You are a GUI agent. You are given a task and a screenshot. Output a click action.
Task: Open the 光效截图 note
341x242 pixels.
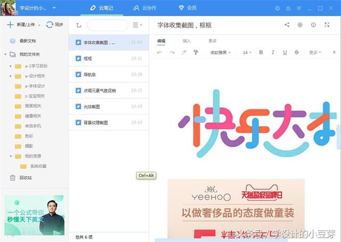(x=109, y=107)
